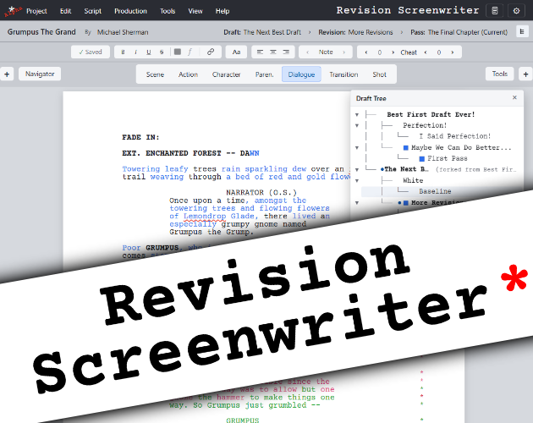Open the View menu
This screenshot has height=423, width=533.
[195, 11]
